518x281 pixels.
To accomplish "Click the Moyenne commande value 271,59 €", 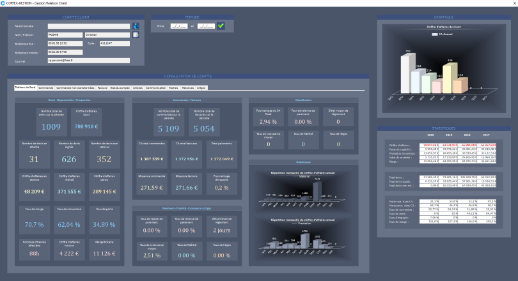I will pos(152,188).
